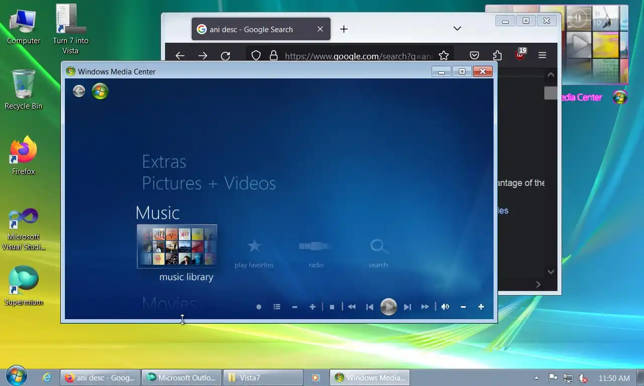The image size is (644, 386).
Task: Switch to ani desc Firefox taskbar button
Action: (x=100, y=377)
